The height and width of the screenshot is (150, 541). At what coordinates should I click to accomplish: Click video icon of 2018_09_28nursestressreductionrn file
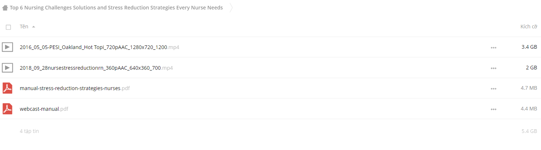point(7,68)
